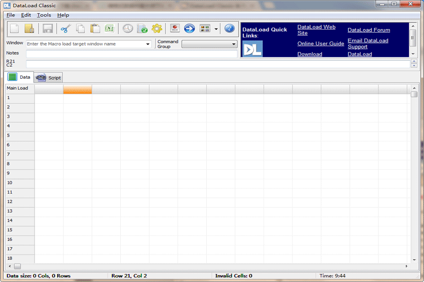
Task: Click Email DataLoad Support link
Action: 368,43
